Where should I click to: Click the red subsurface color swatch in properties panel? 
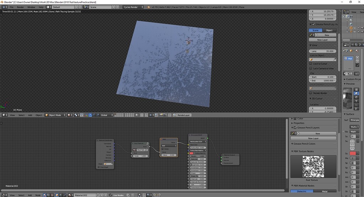pos(353,153)
